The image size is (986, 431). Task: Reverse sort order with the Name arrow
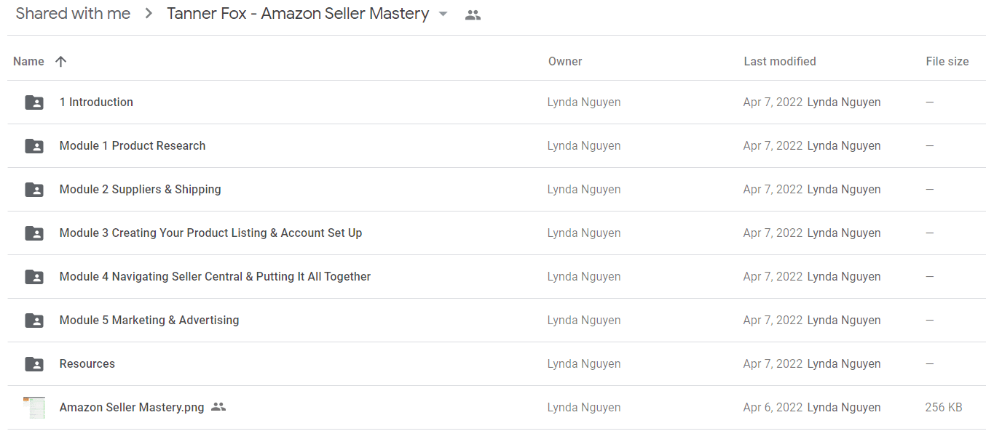pos(61,62)
